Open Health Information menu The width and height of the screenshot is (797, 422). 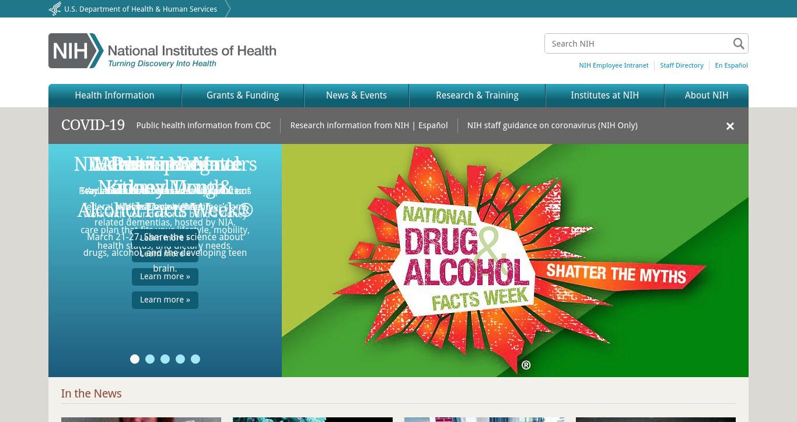click(114, 96)
